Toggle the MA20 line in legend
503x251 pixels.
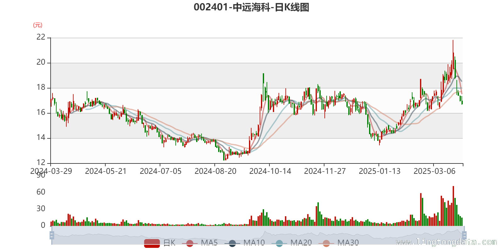coord(292,243)
